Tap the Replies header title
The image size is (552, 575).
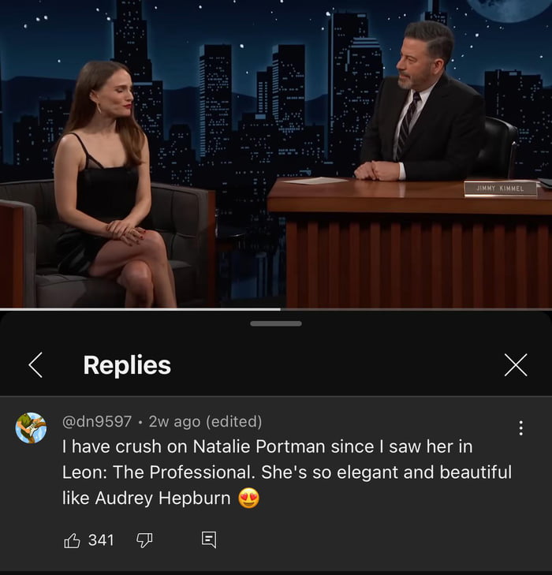click(127, 365)
